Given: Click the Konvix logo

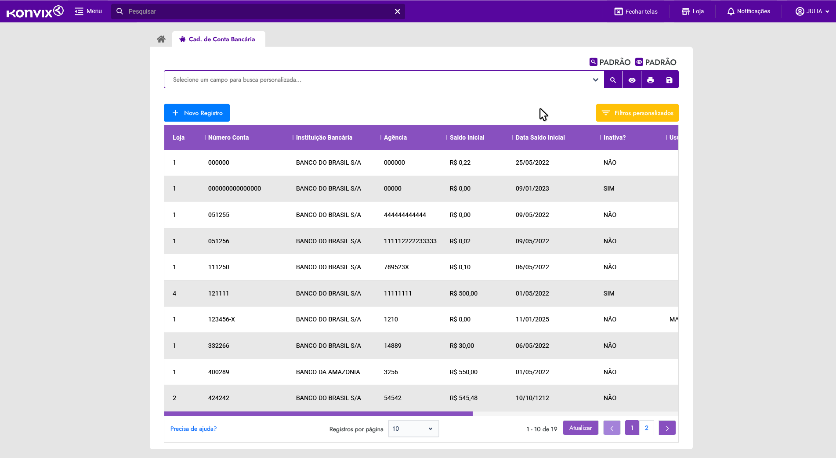Looking at the screenshot, I should (35, 11).
